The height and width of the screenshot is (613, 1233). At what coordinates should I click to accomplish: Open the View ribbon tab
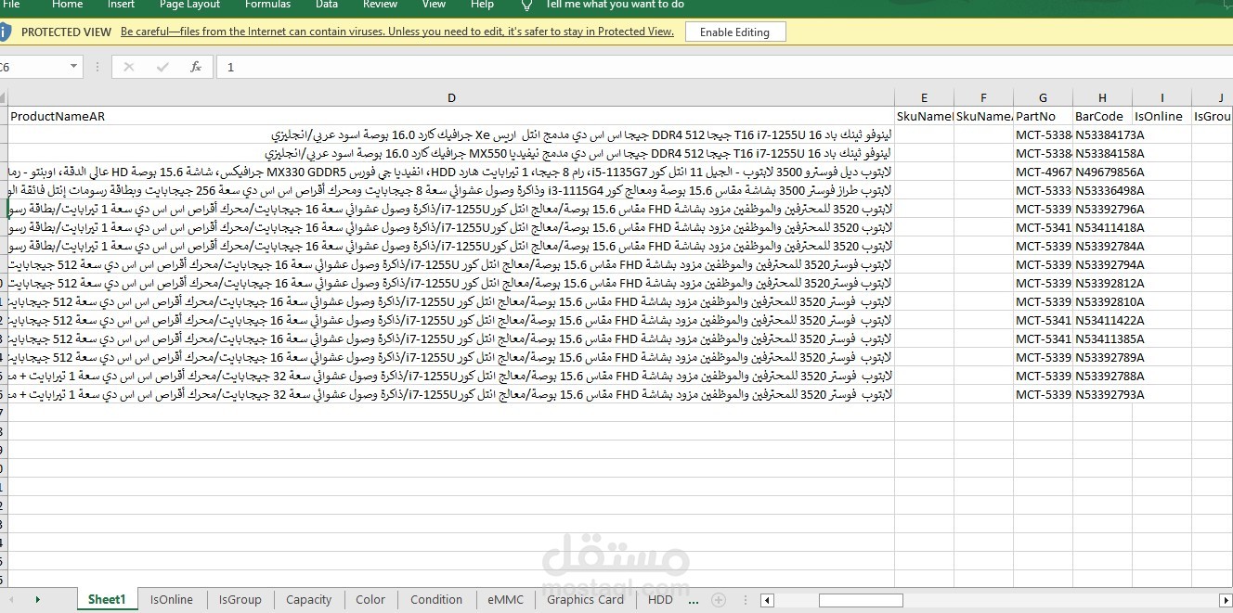pyautogui.click(x=434, y=5)
